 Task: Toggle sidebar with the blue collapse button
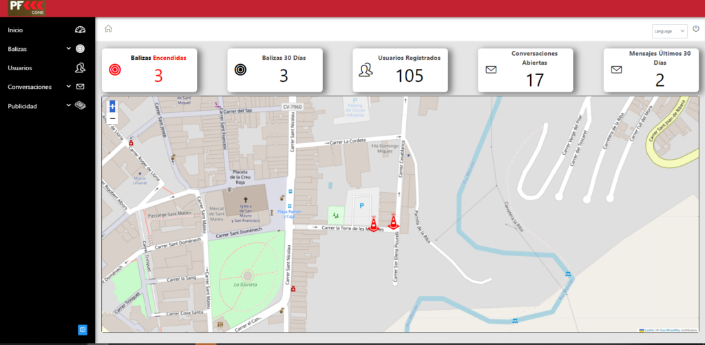(83, 330)
